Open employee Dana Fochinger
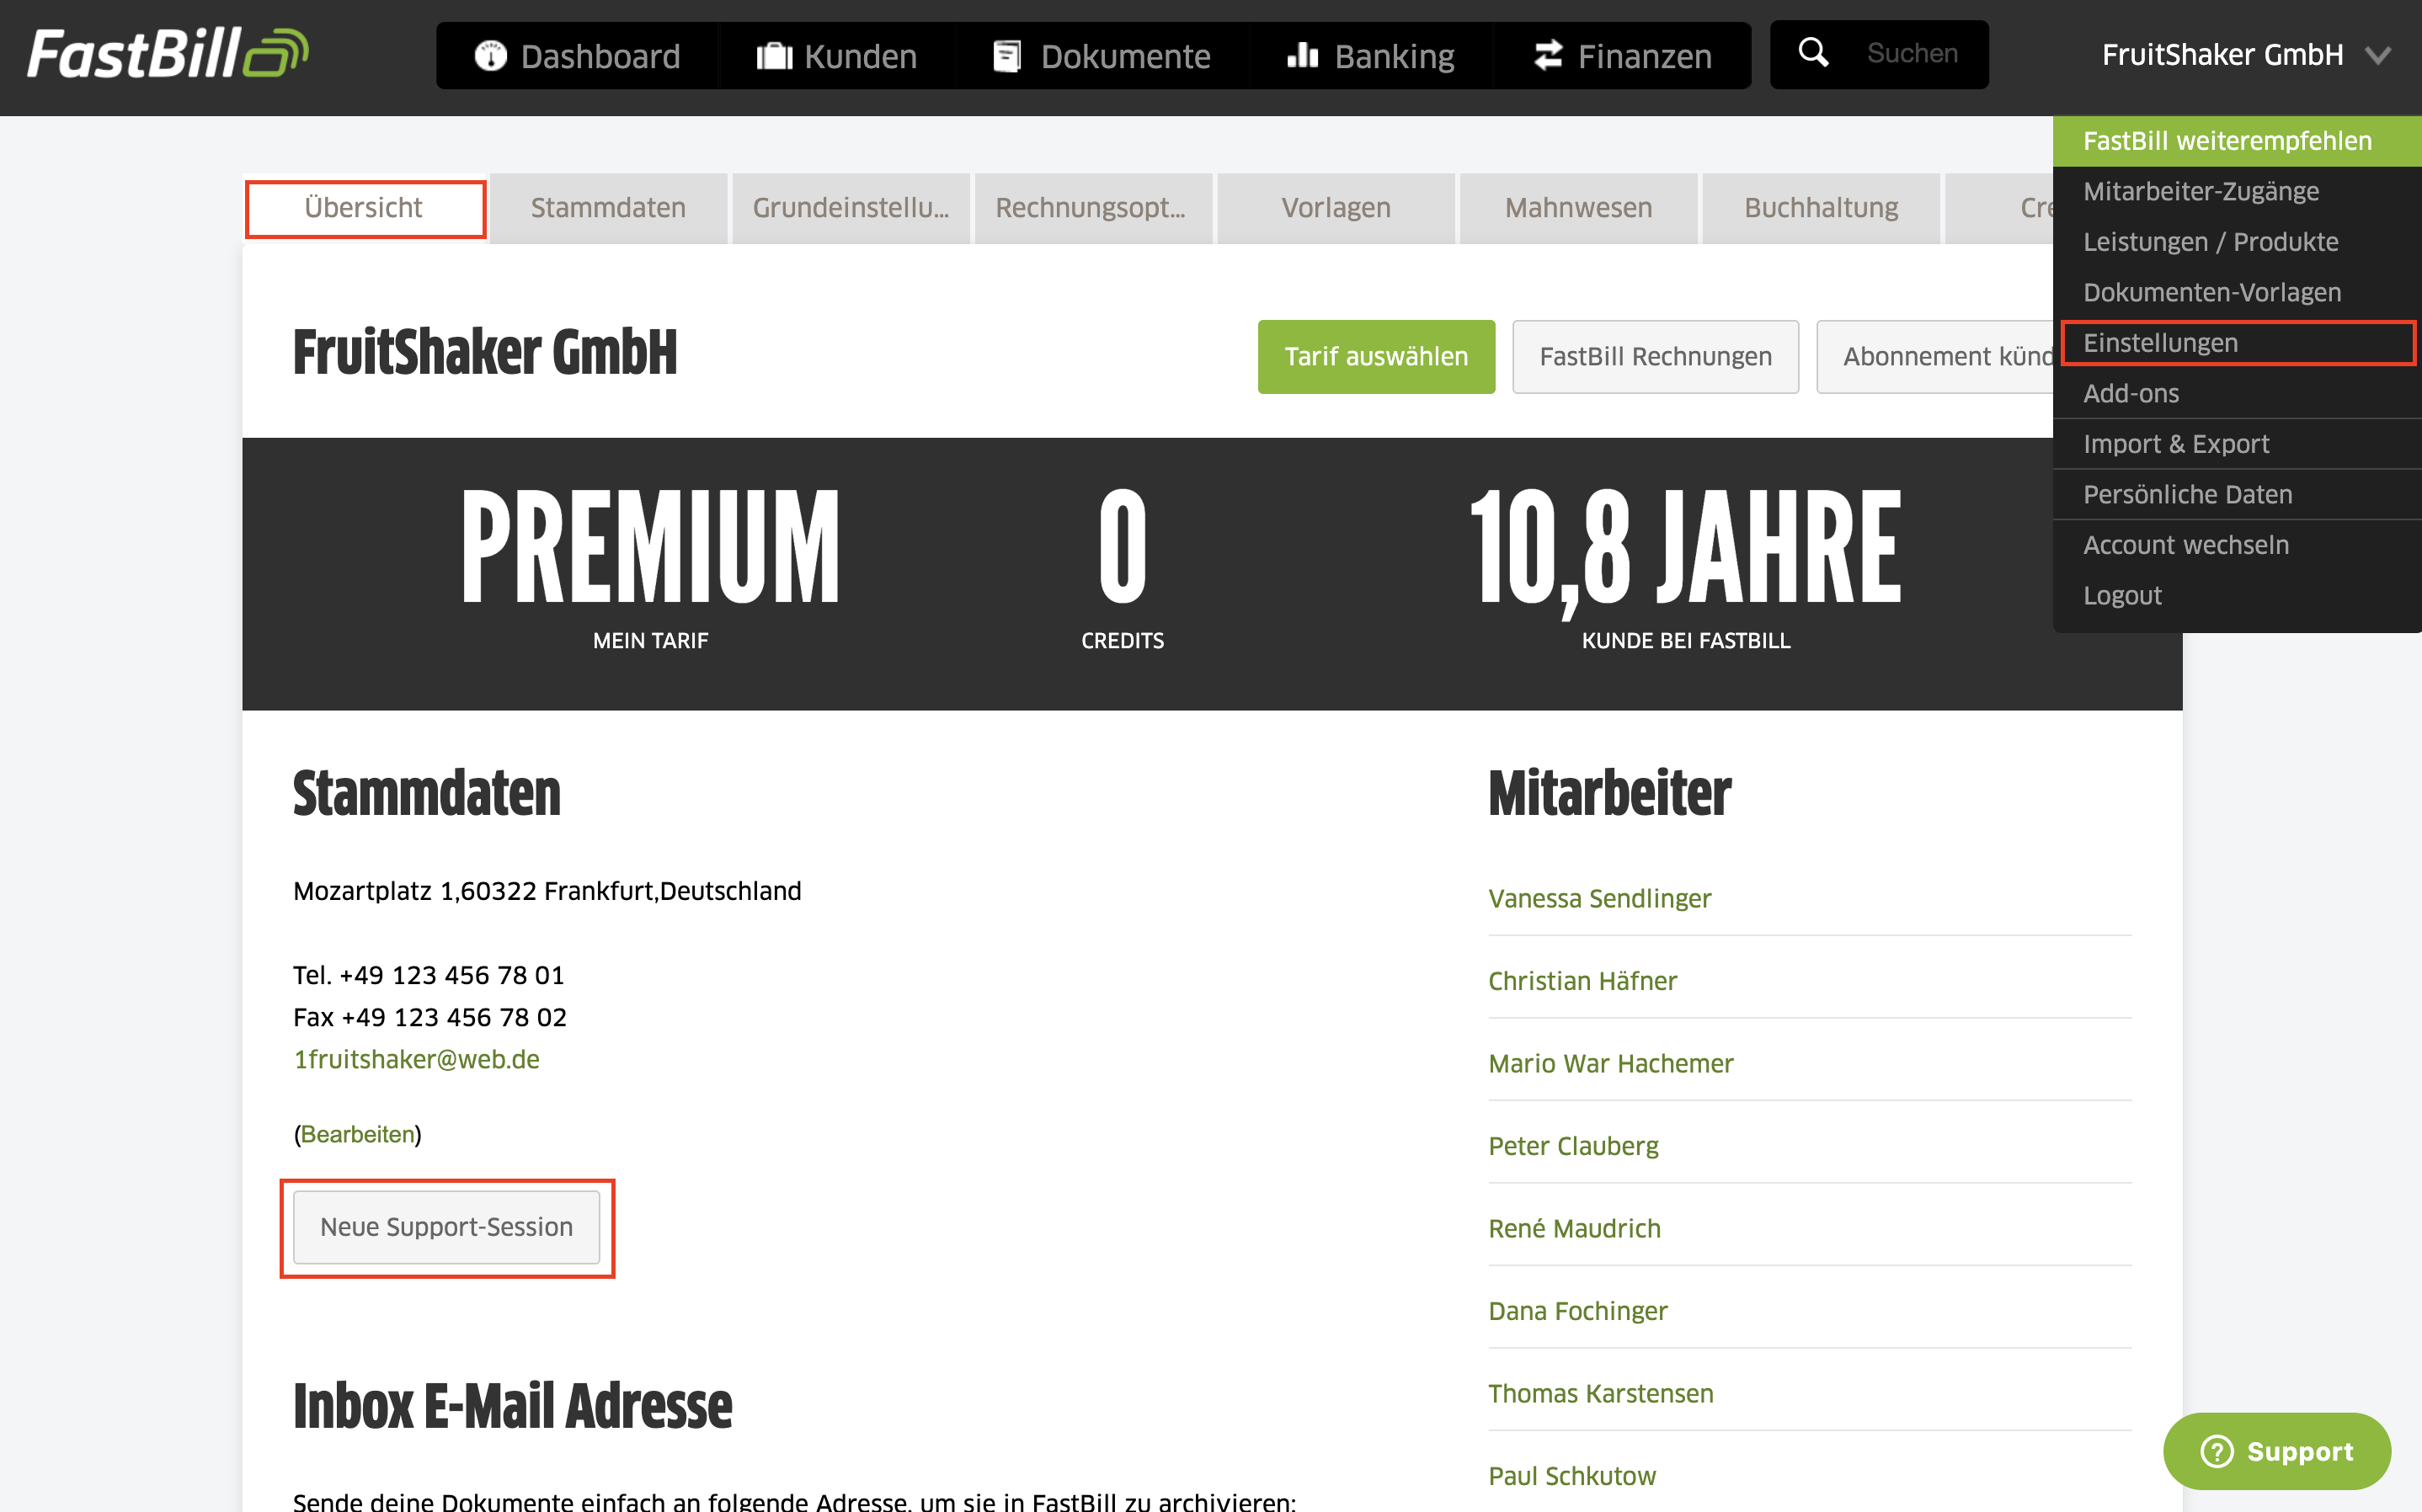The width and height of the screenshot is (2422, 1512). coord(1578,1311)
